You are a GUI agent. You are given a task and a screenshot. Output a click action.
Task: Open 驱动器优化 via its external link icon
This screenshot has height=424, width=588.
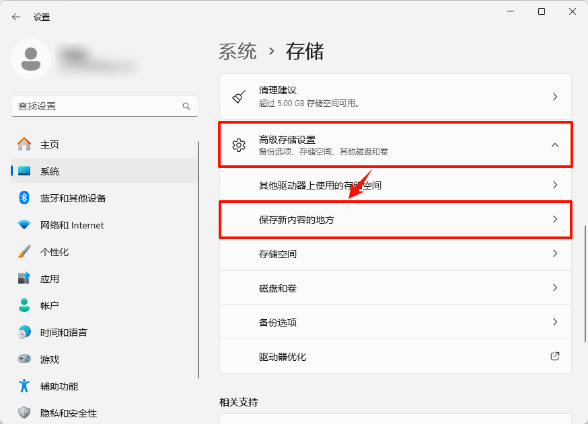555,356
